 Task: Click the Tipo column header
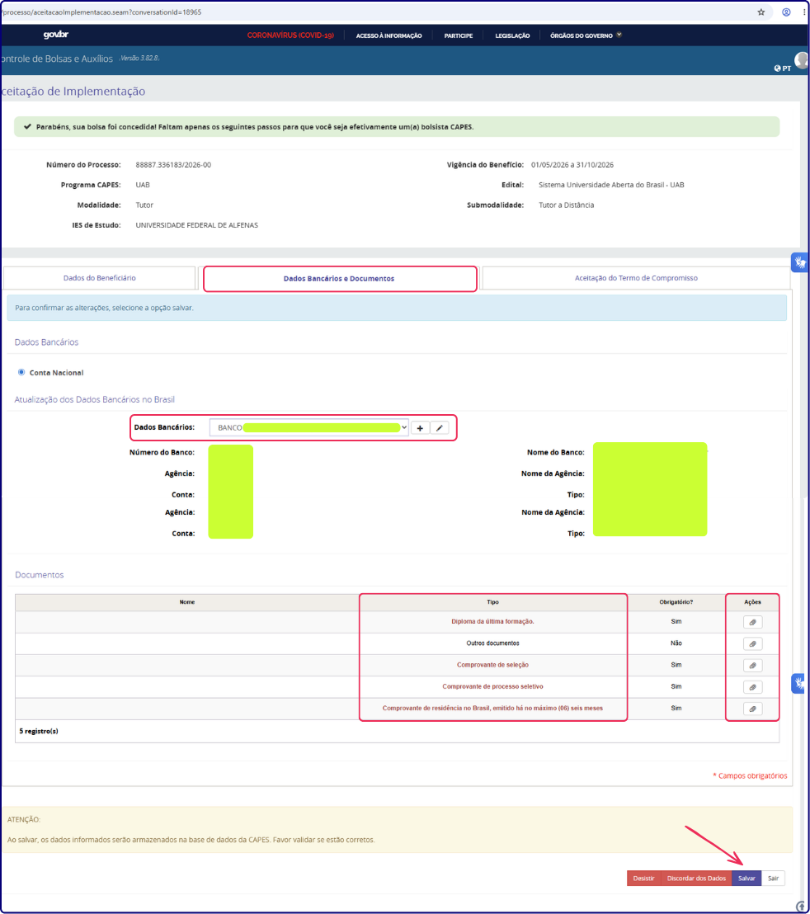pyautogui.click(x=493, y=602)
